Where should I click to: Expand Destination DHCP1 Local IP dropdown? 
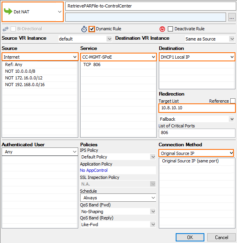point(197,57)
